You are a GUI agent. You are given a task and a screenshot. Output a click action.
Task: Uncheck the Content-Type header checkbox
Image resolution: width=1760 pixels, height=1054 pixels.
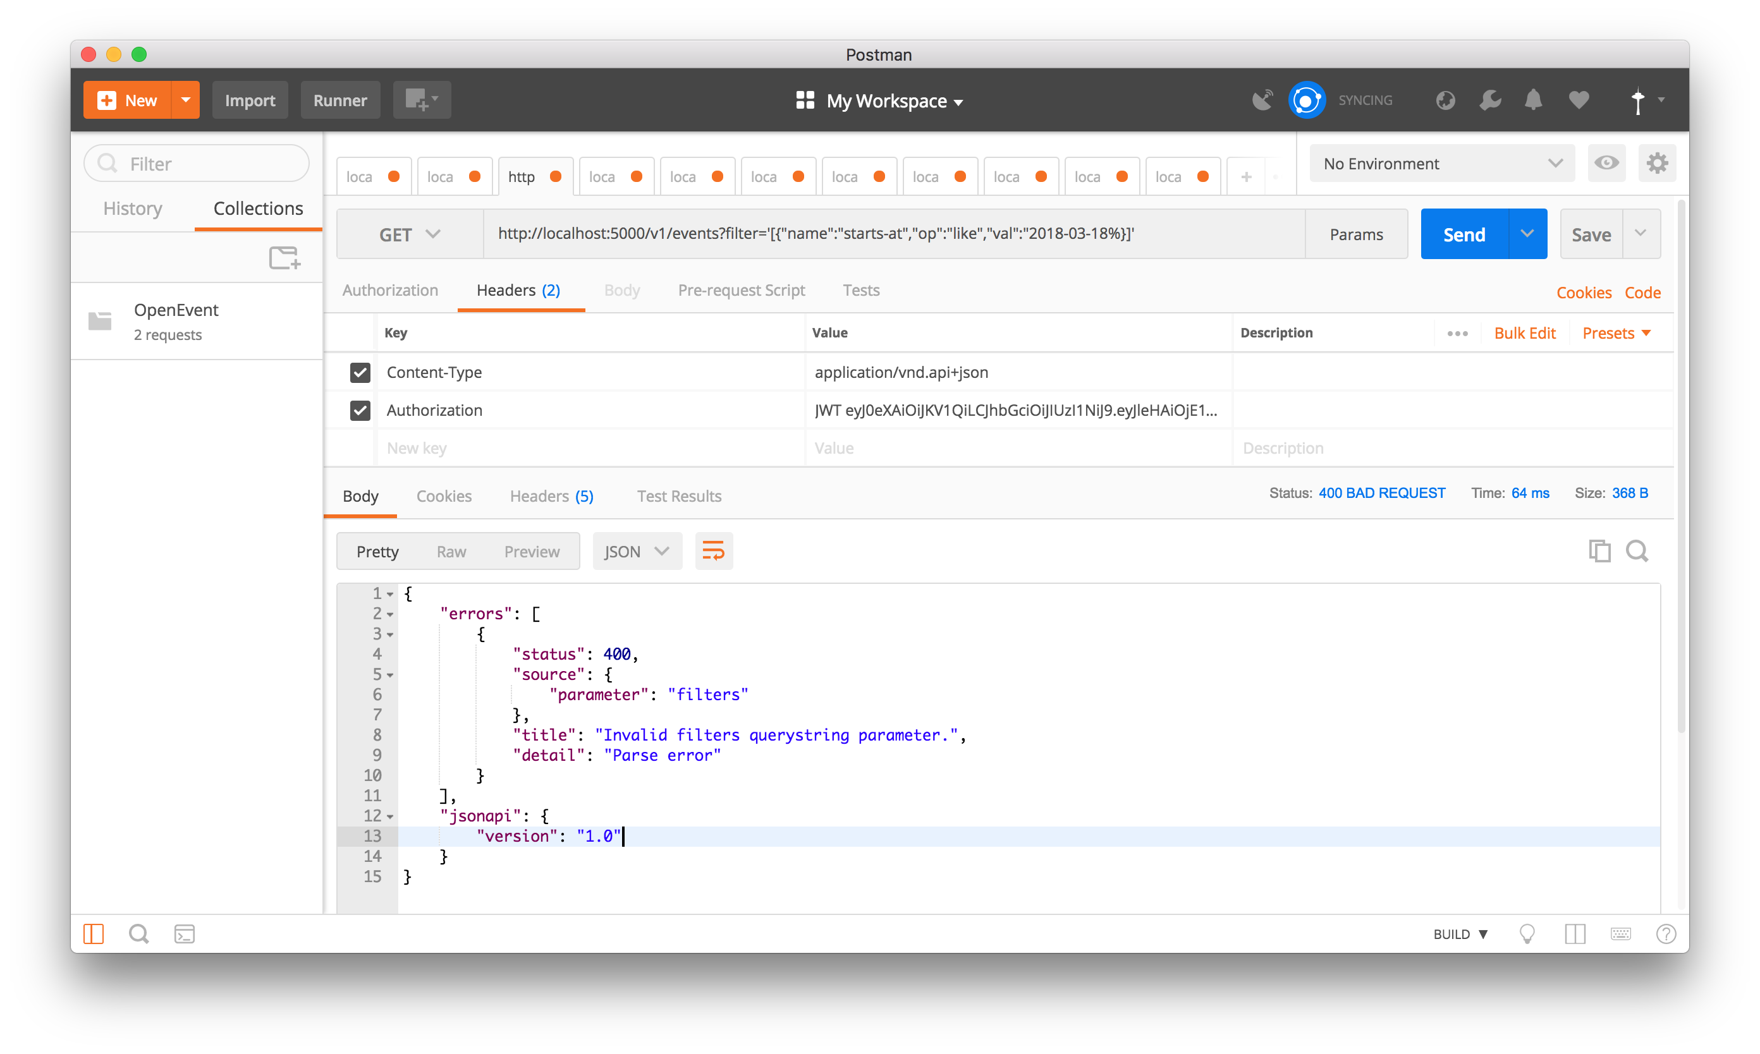(x=360, y=372)
